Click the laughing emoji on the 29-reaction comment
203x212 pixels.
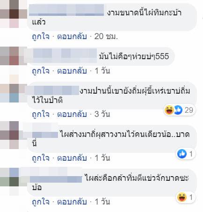(169, 110)
